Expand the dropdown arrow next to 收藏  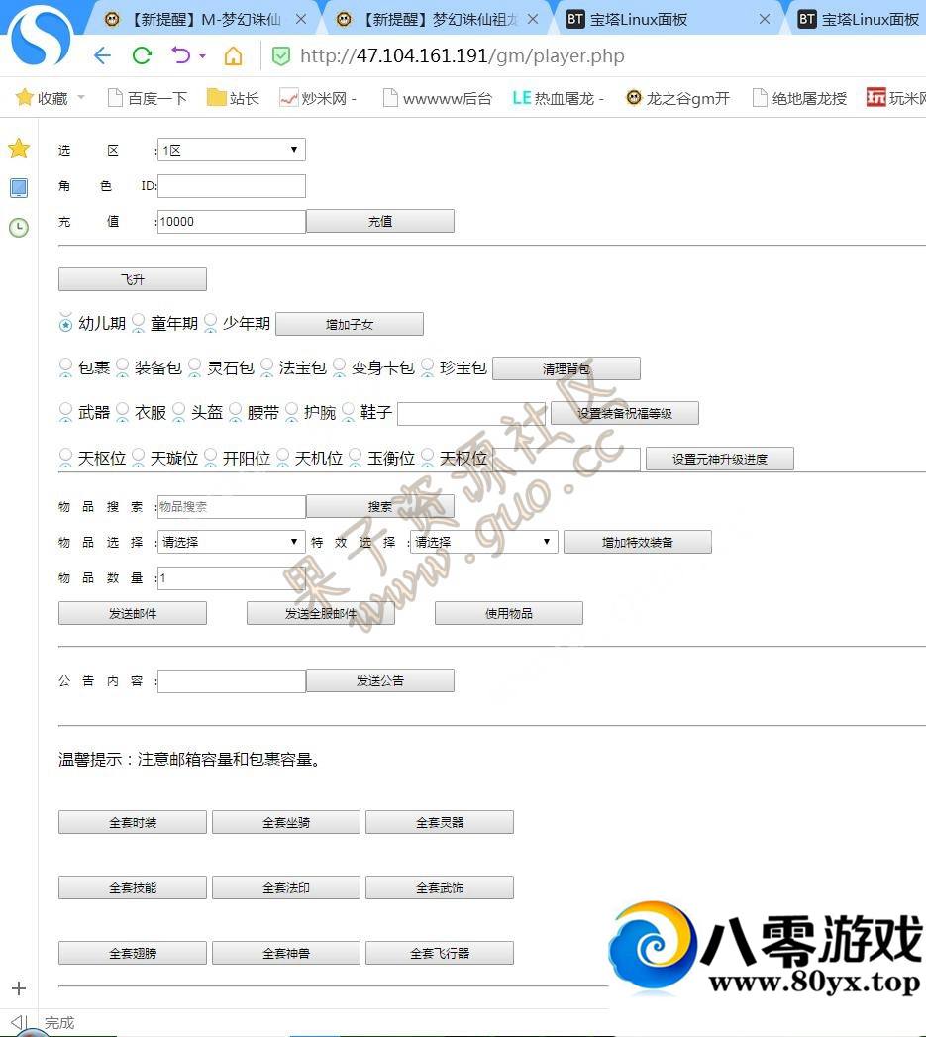tap(81, 98)
